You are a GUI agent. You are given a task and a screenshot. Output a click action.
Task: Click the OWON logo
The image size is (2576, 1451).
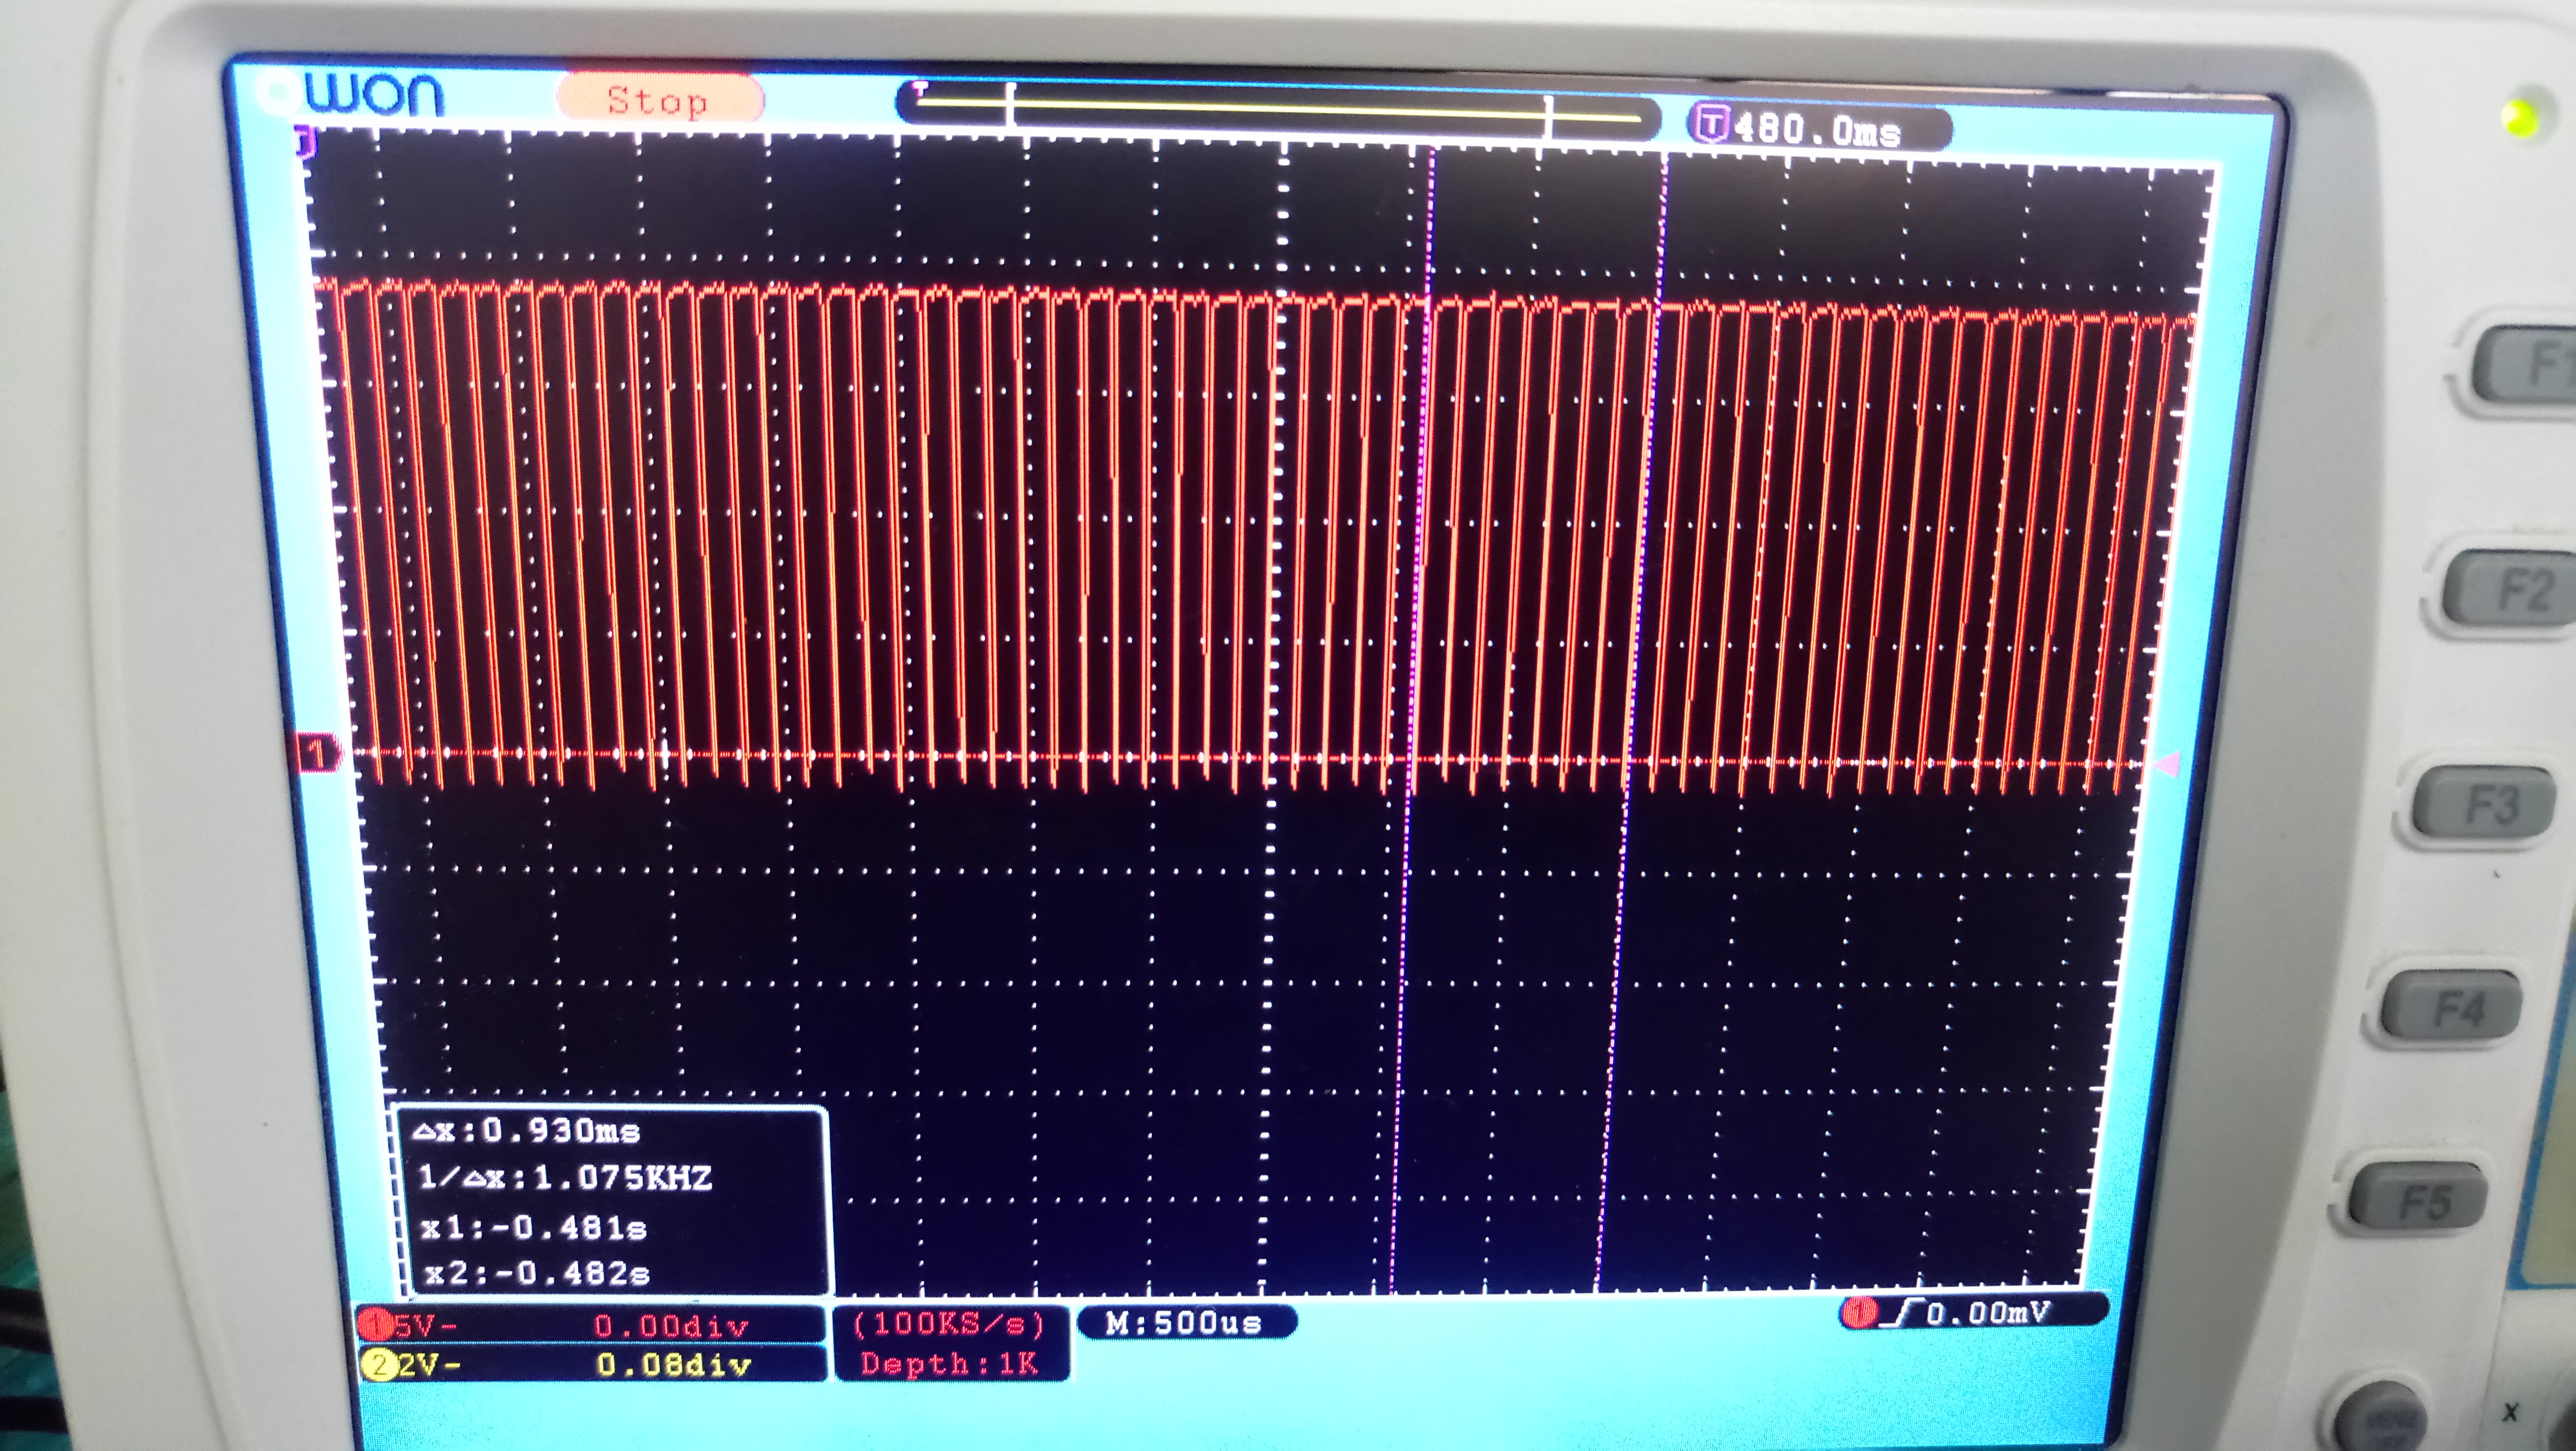point(350,95)
